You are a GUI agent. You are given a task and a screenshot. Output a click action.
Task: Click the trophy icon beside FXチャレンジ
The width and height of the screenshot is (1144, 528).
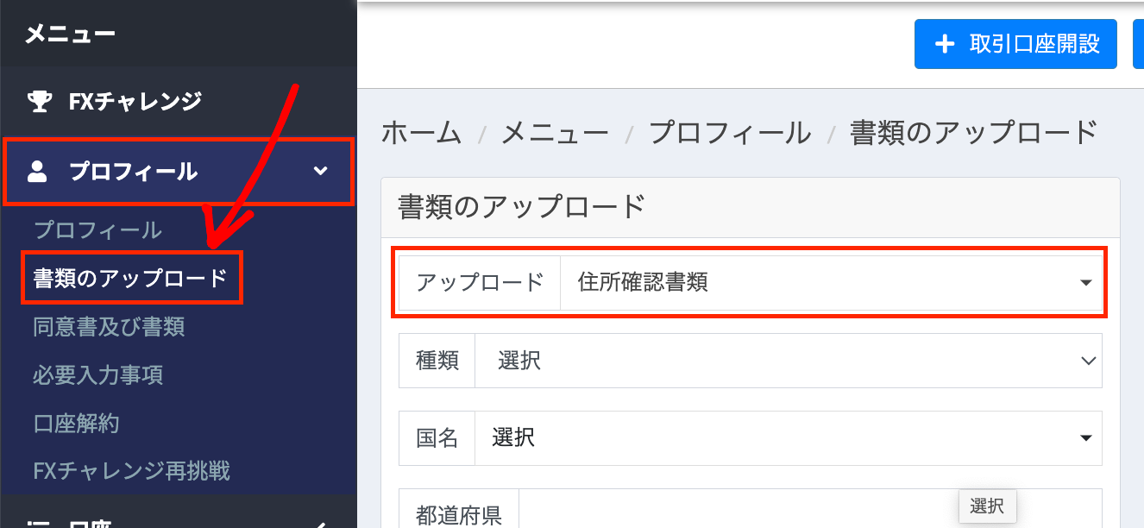(x=39, y=102)
